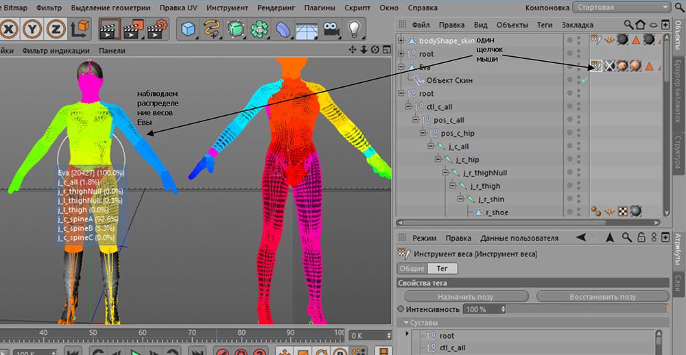Open render settings clapperboard with gear
This screenshot has width=686, height=355.
point(158,29)
